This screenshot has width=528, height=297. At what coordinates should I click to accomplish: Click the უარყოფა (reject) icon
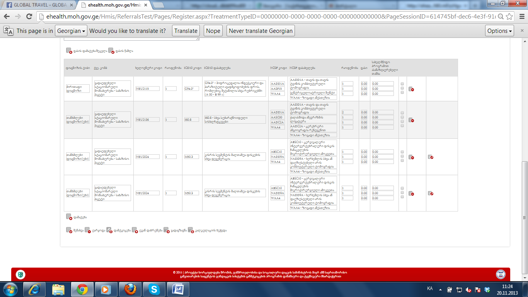click(88, 230)
